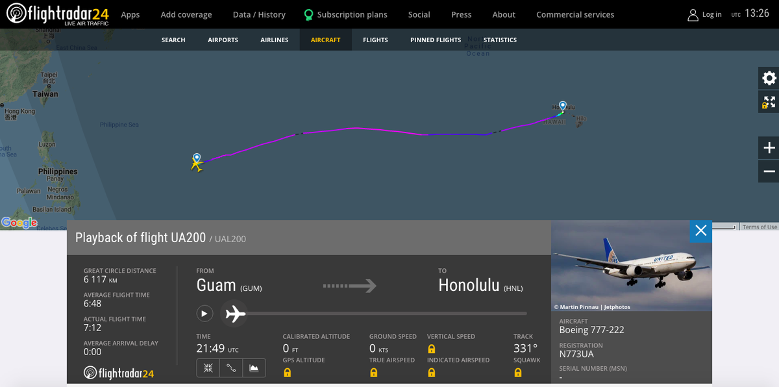Switch to the SEARCH tab

coord(173,40)
